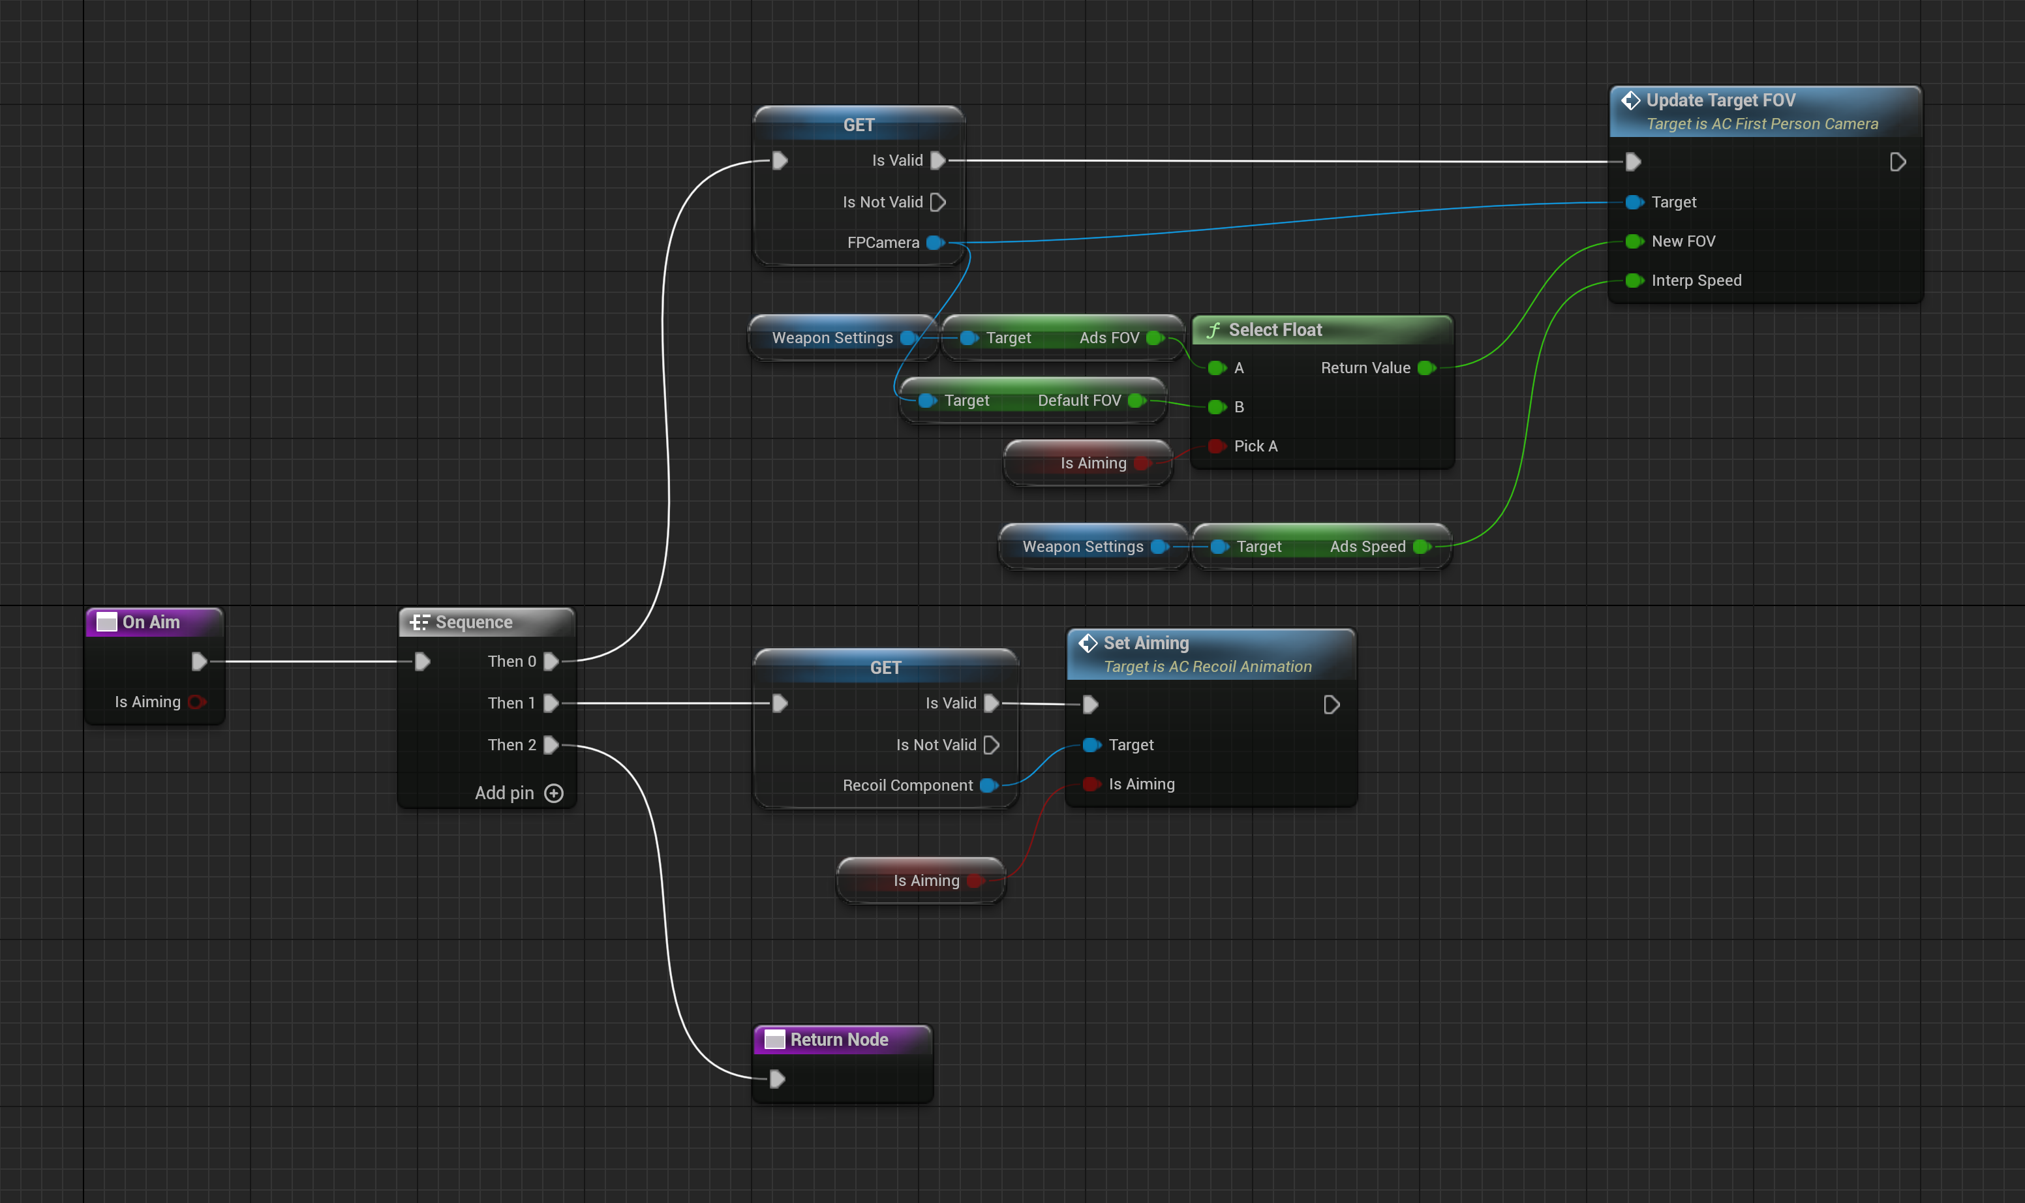Image resolution: width=2025 pixels, height=1203 pixels.
Task: Click the FPCamera output object pin
Action: pyautogui.click(x=936, y=243)
